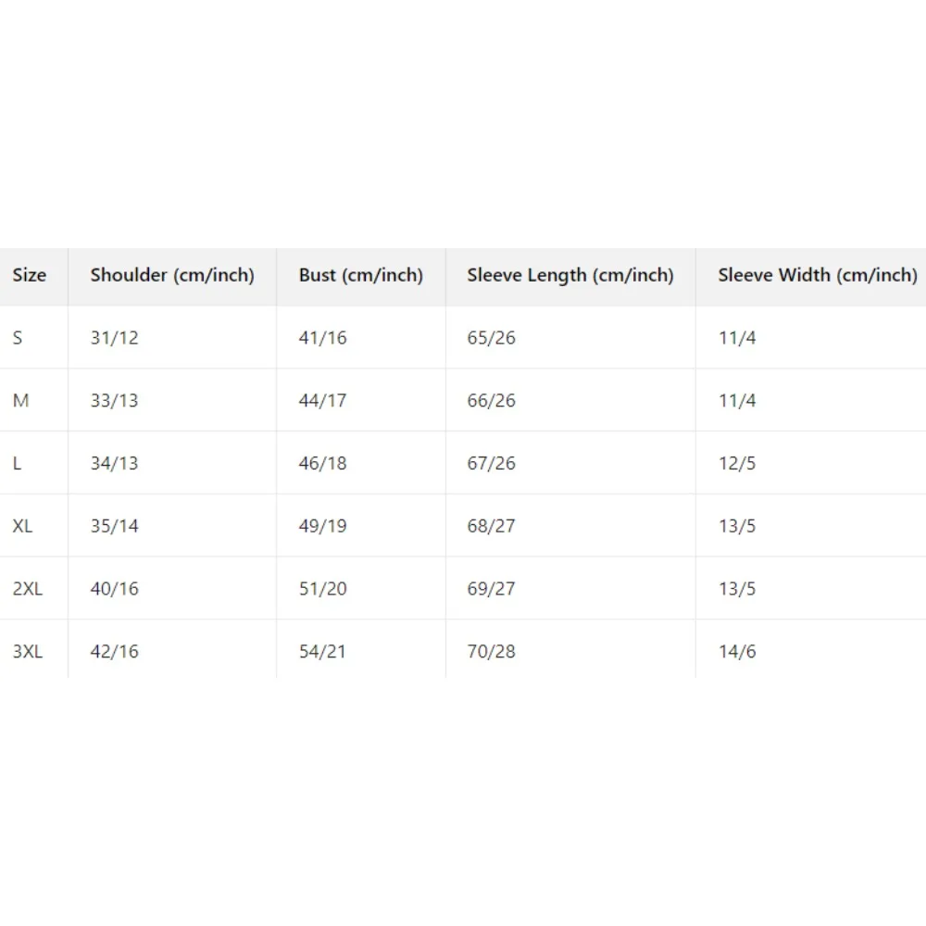The width and height of the screenshot is (926, 926).
Task: Select bust value 49/19 in XL row
Action: (323, 526)
